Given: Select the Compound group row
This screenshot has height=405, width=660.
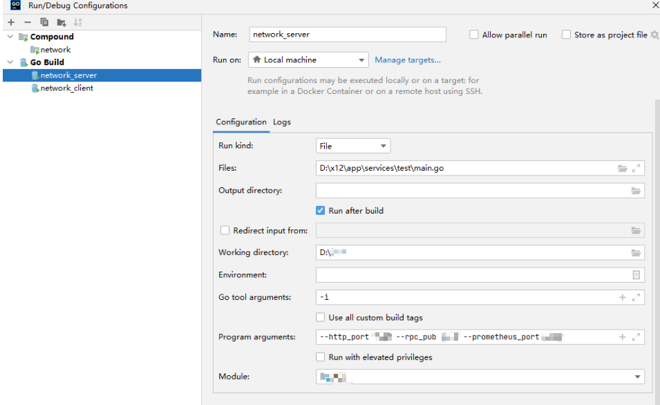Looking at the screenshot, I should point(102,37).
